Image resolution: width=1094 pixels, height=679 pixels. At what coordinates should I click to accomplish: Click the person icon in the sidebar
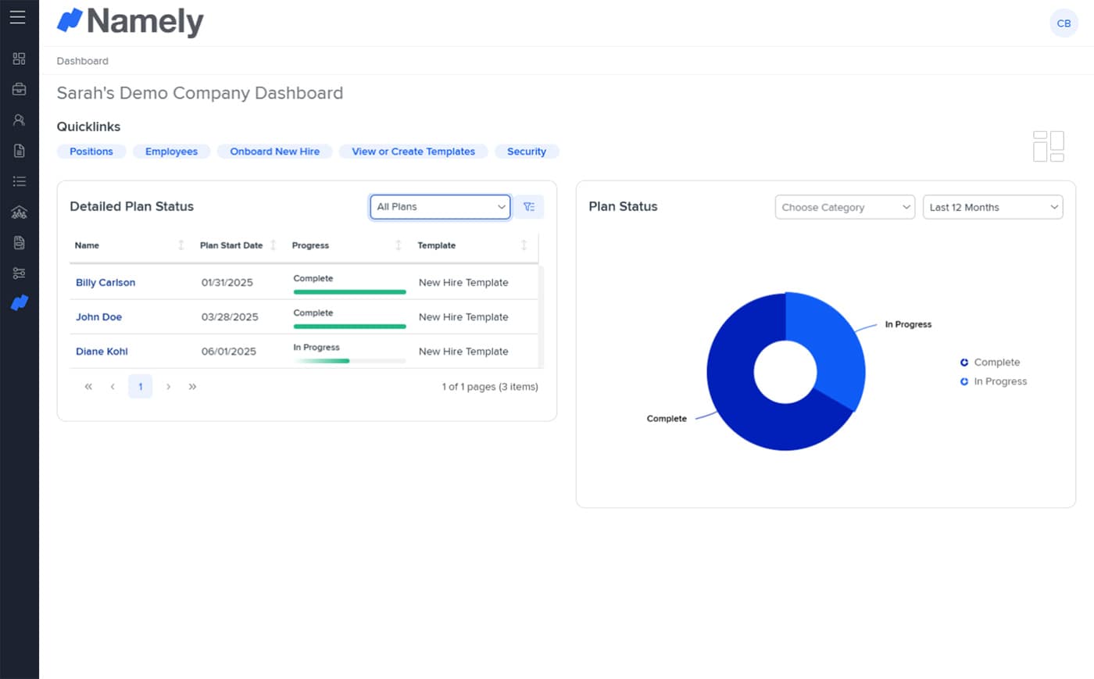coord(19,120)
